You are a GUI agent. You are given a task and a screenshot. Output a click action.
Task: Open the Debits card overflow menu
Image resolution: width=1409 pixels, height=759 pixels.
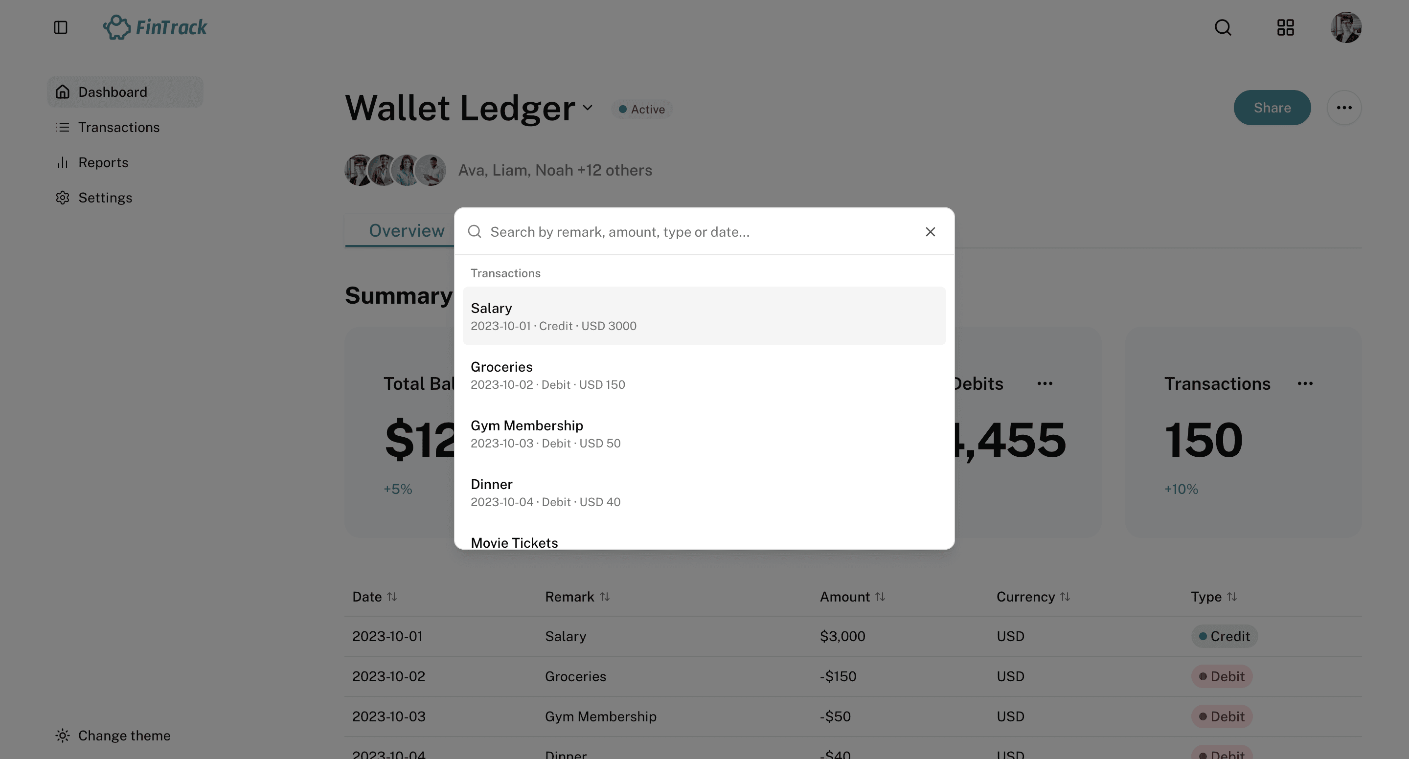coord(1045,383)
